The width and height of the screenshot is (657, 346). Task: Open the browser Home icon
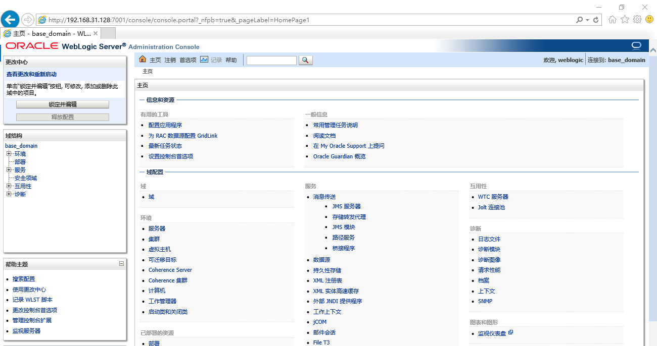tap(613, 20)
